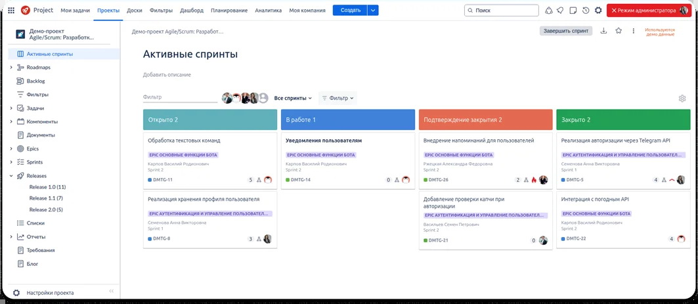
Task: Open Release 1.1 (7) in sidebar
Action: point(46,198)
